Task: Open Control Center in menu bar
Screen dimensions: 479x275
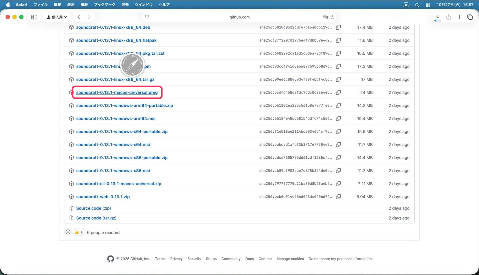Action: coord(428,5)
